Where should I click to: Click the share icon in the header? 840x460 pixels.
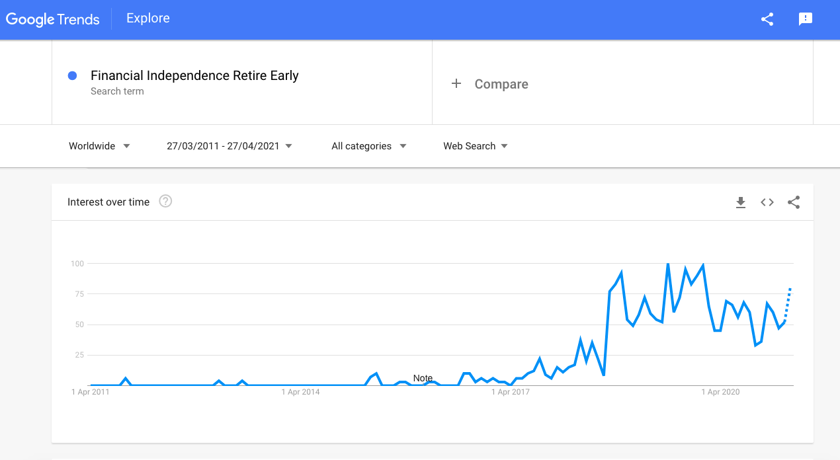point(767,19)
